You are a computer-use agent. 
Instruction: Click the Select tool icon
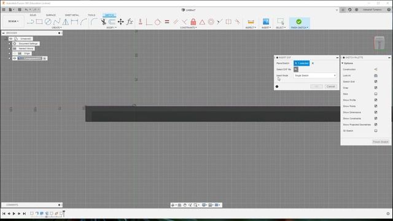pyautogui.click(x=281, y=22)
